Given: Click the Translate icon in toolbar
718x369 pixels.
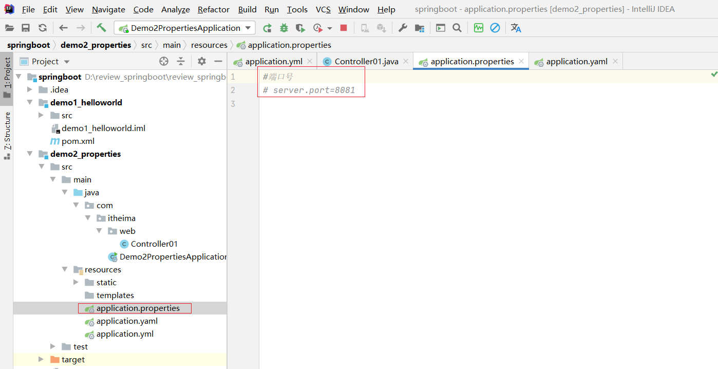Looking at the screenshot, I should (x=516, y=28).
